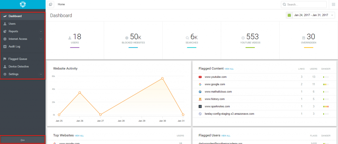Click into the Search field
Viewport: 338px width, 144px height.
pyautogui.click(x=304, y=5)
